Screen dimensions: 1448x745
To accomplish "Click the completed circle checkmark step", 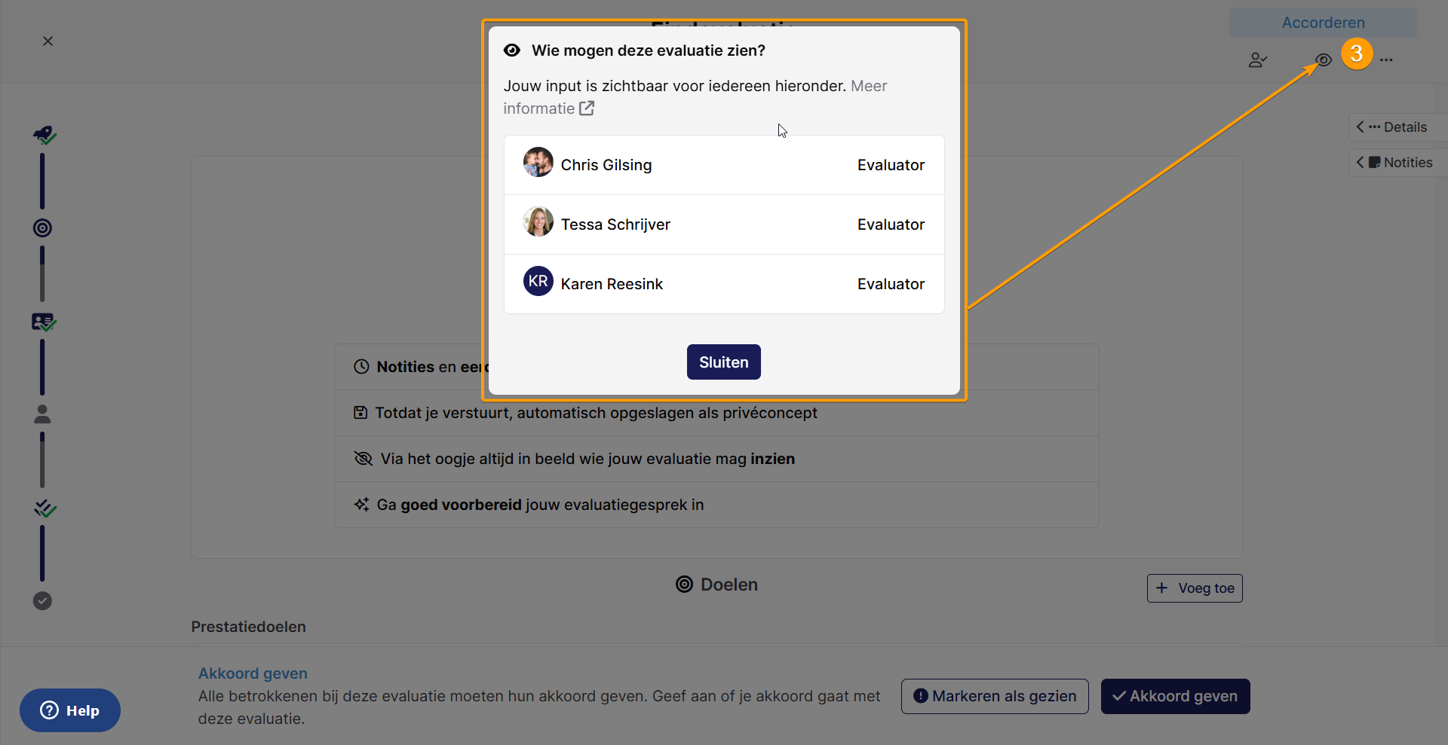I will 42,600.
